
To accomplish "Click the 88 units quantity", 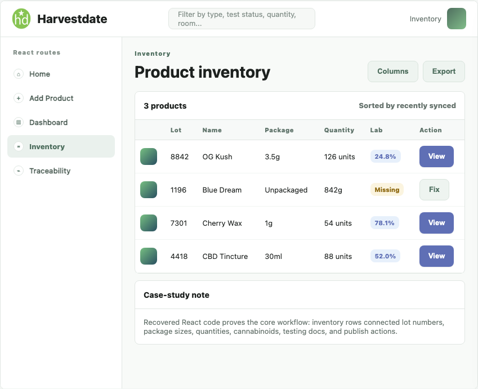I will tap(338, 256).
